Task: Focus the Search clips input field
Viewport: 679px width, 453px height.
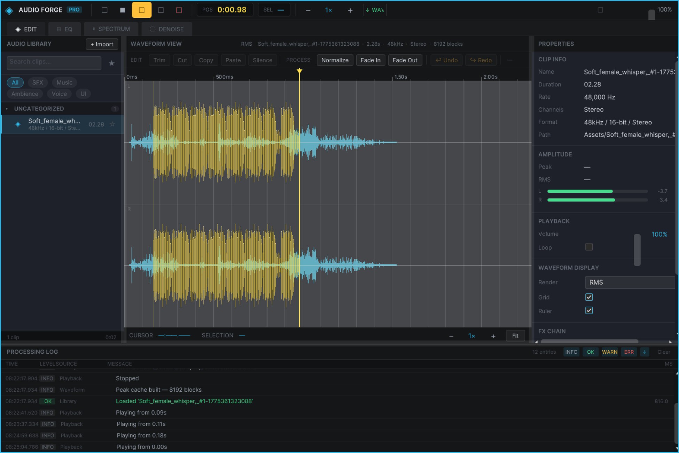Action: [x=54, y=63]
